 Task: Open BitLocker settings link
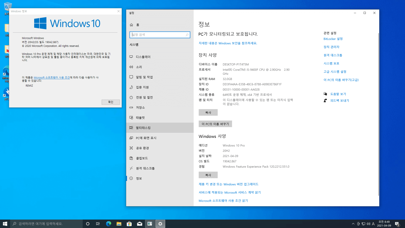pyautogui.click(x=333, y=39)
